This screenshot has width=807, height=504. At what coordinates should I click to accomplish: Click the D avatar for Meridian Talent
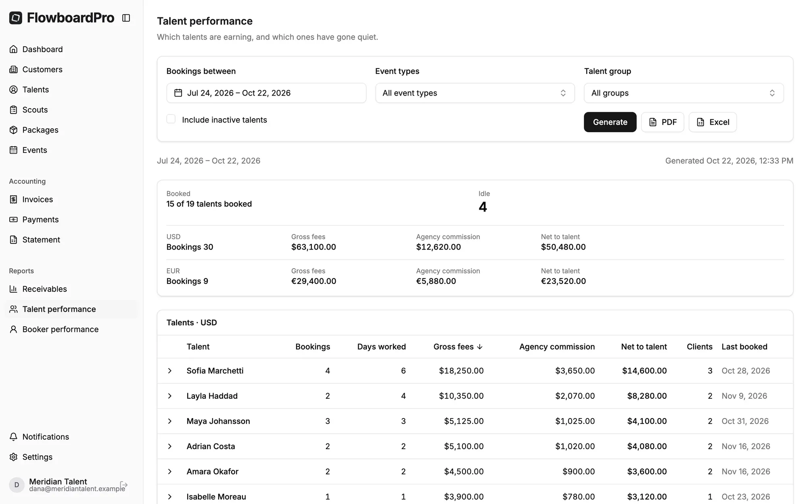click(x=17, y=485)
